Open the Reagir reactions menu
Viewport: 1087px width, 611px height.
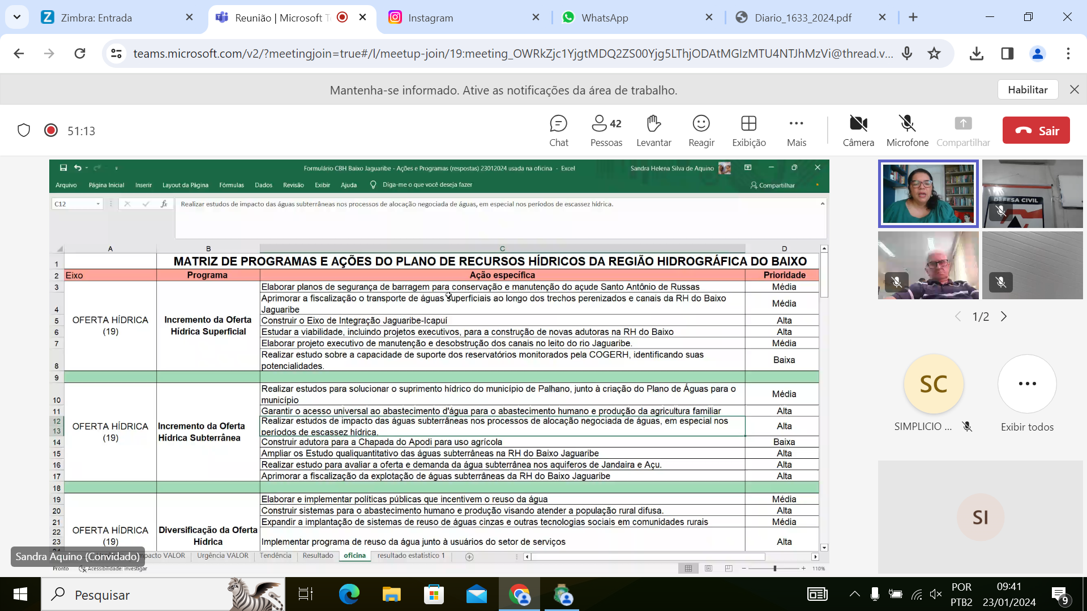point(701,131)
